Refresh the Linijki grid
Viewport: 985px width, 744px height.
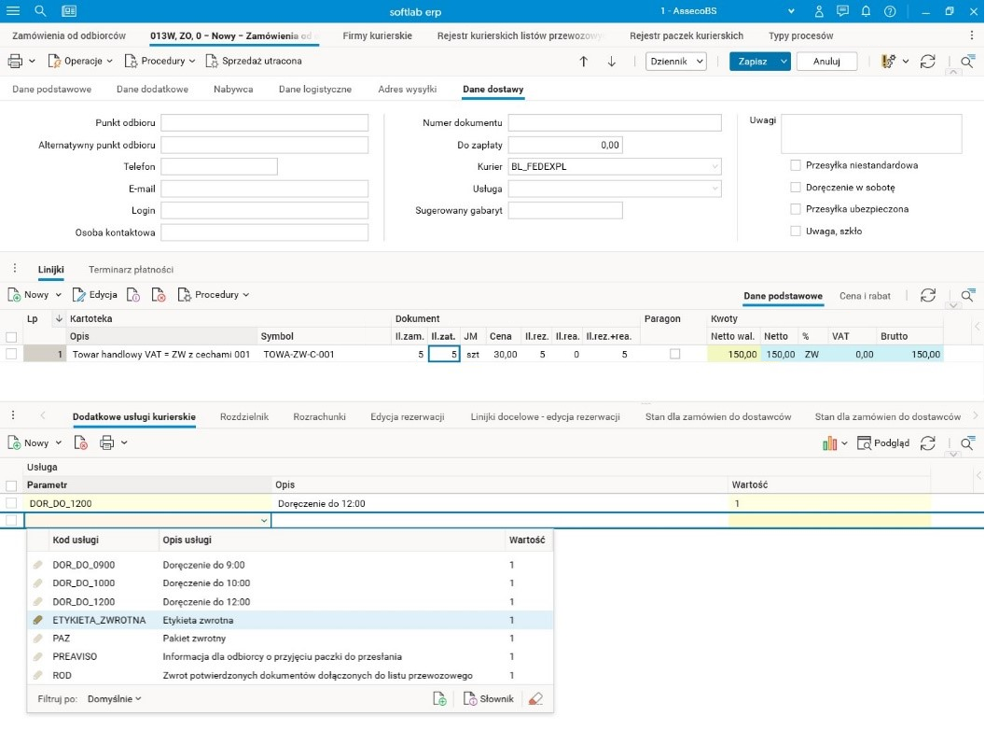pyautogui.click(x=928, y=296)
